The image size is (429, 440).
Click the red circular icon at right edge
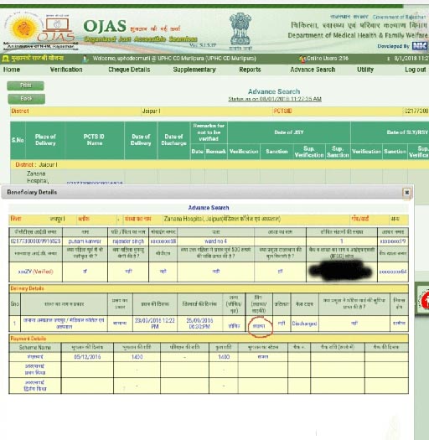[426, 301]
